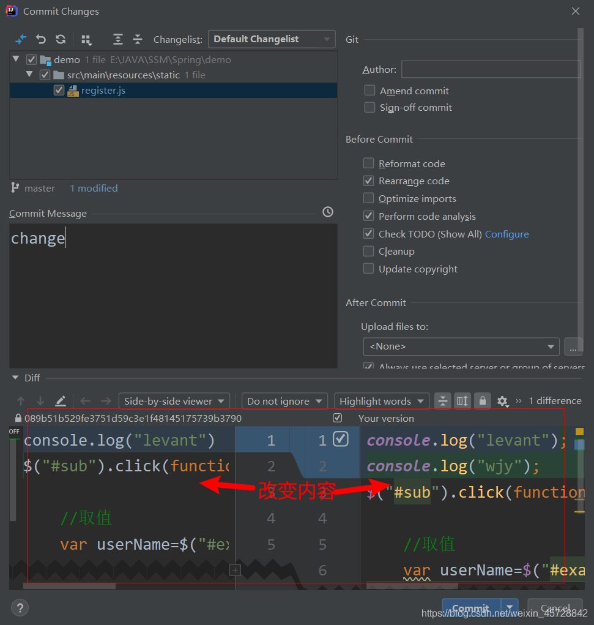Viewport: 594px width, 625px height.
Task: Click the master branch icon
Action: pyautogui.click(x=15, y=188)
